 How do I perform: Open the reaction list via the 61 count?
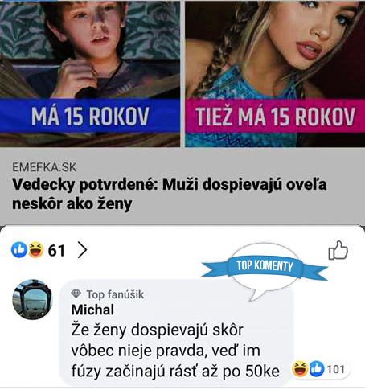coord(56,251)
